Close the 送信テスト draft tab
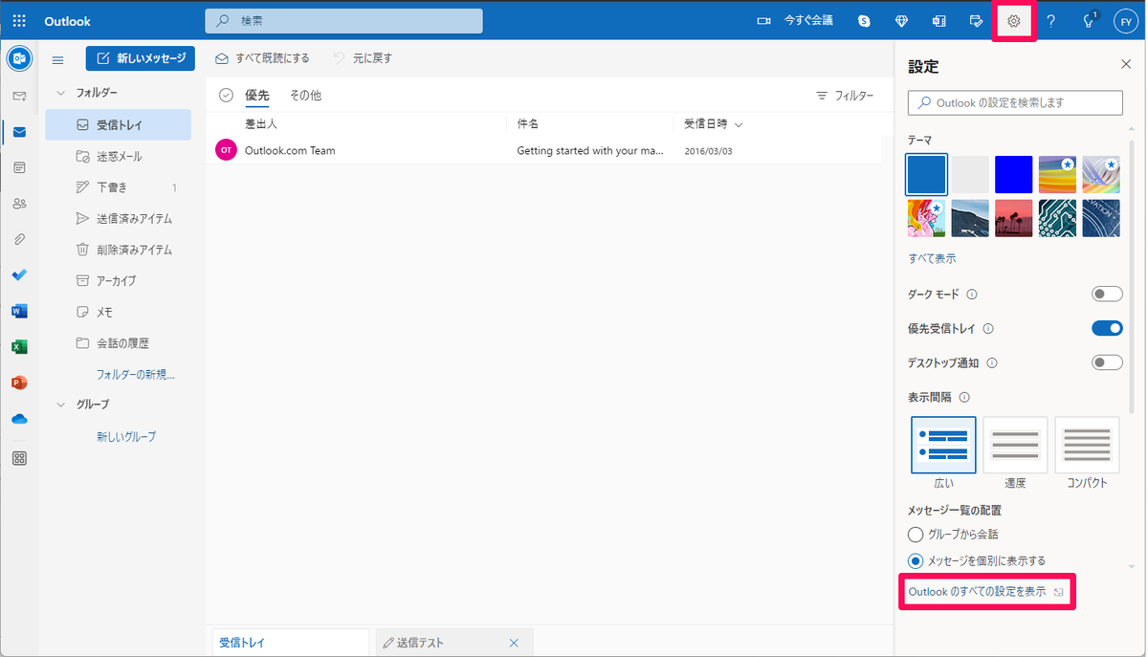The image size is (1148, 657). (x=514, y=643)
